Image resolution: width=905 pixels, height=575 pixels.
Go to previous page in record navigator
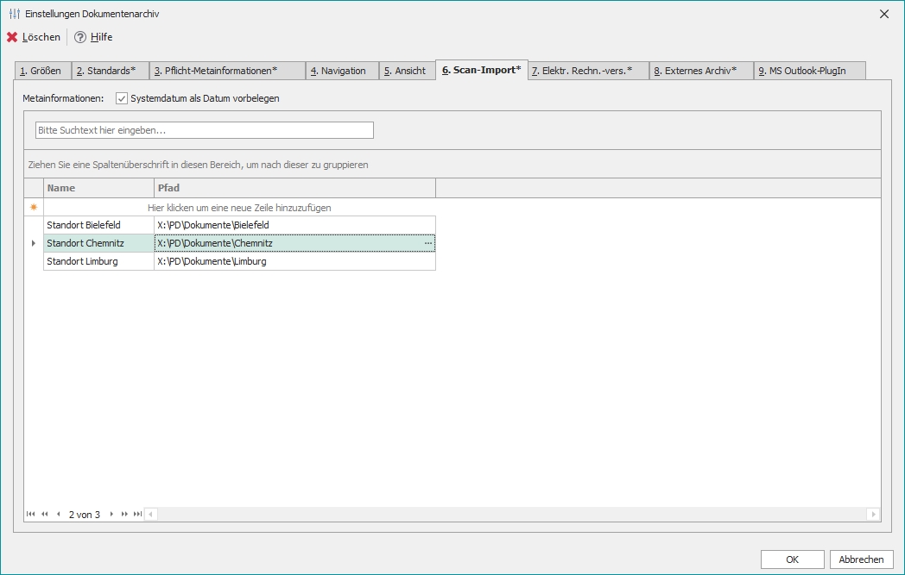(44, 514)
